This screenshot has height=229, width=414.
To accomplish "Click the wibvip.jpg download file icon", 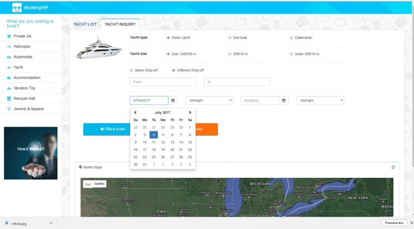I will (7, 223).
